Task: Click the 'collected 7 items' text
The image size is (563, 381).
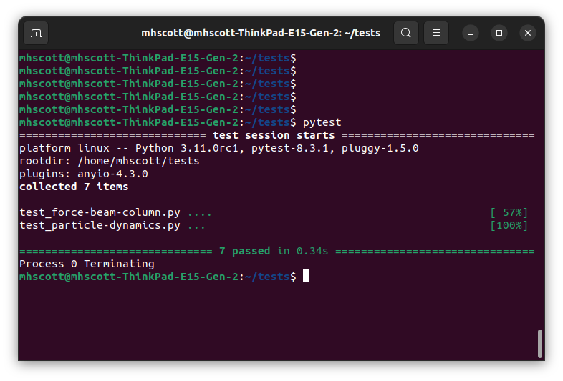Action: click(x=74, y=187)
